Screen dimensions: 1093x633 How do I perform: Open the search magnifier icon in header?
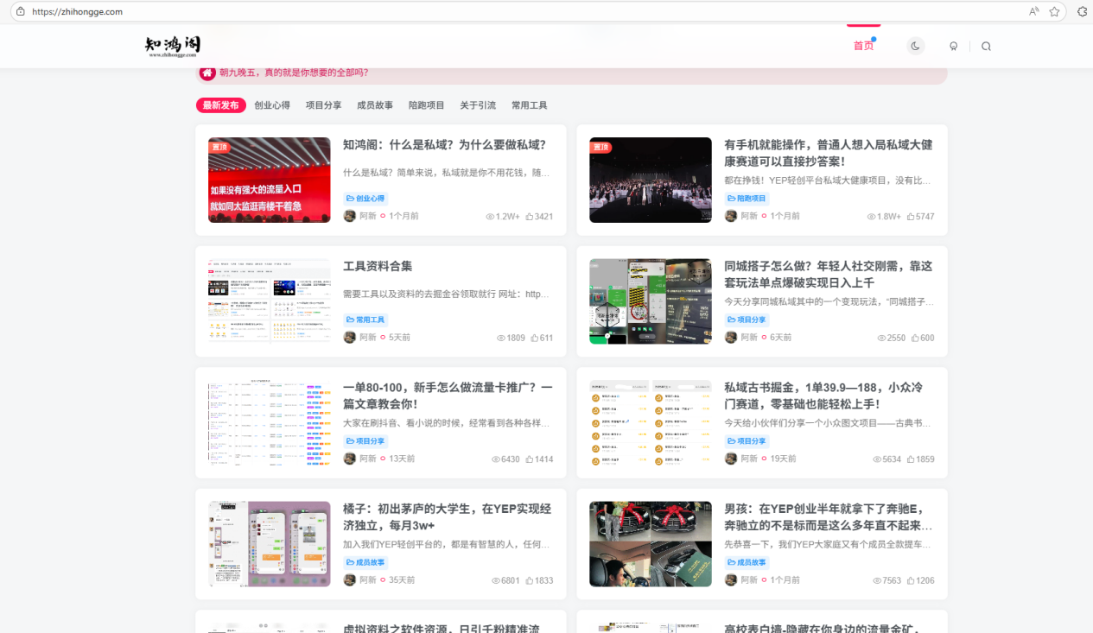pyautogui.click(x=986, y=47)
